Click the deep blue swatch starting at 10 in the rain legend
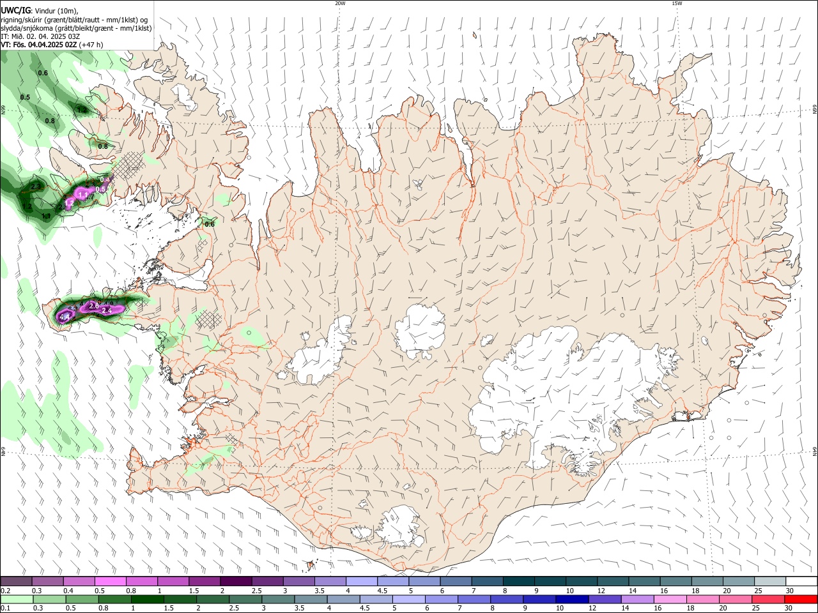The height and width of the screenshot is (613, 818). pyautogui.click(x=571, y=599)
